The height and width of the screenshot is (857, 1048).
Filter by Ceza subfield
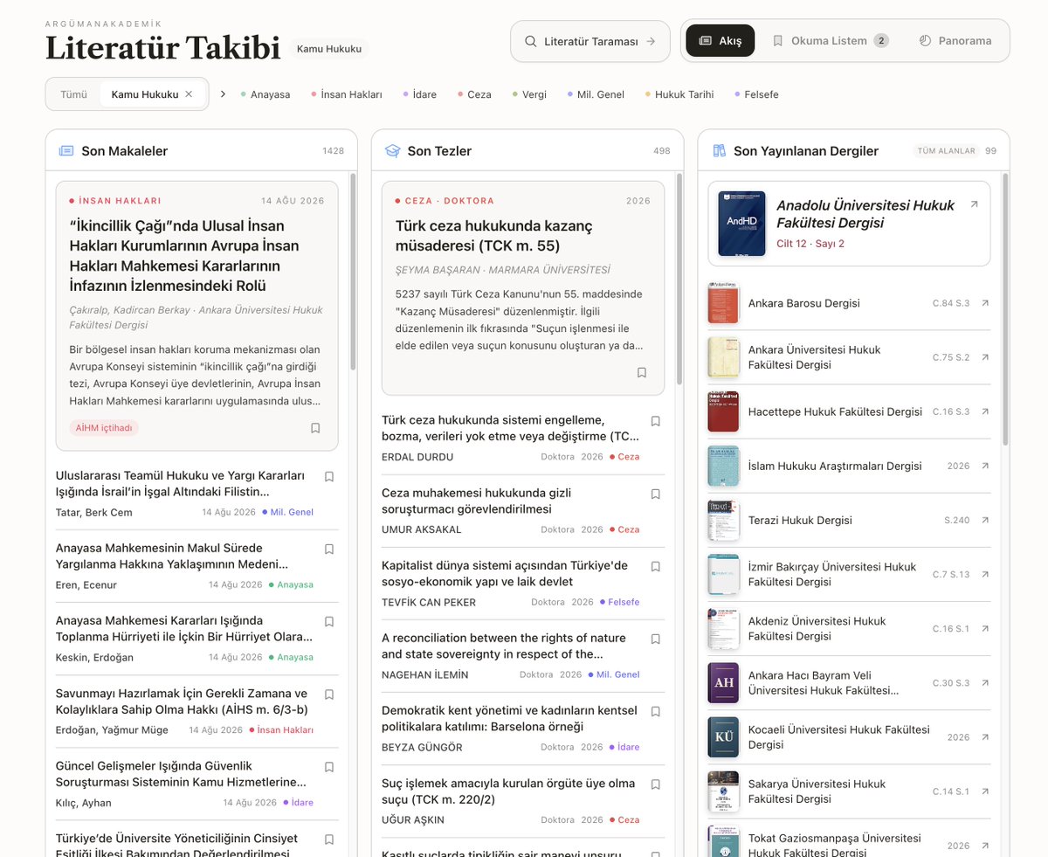(474, 94)
